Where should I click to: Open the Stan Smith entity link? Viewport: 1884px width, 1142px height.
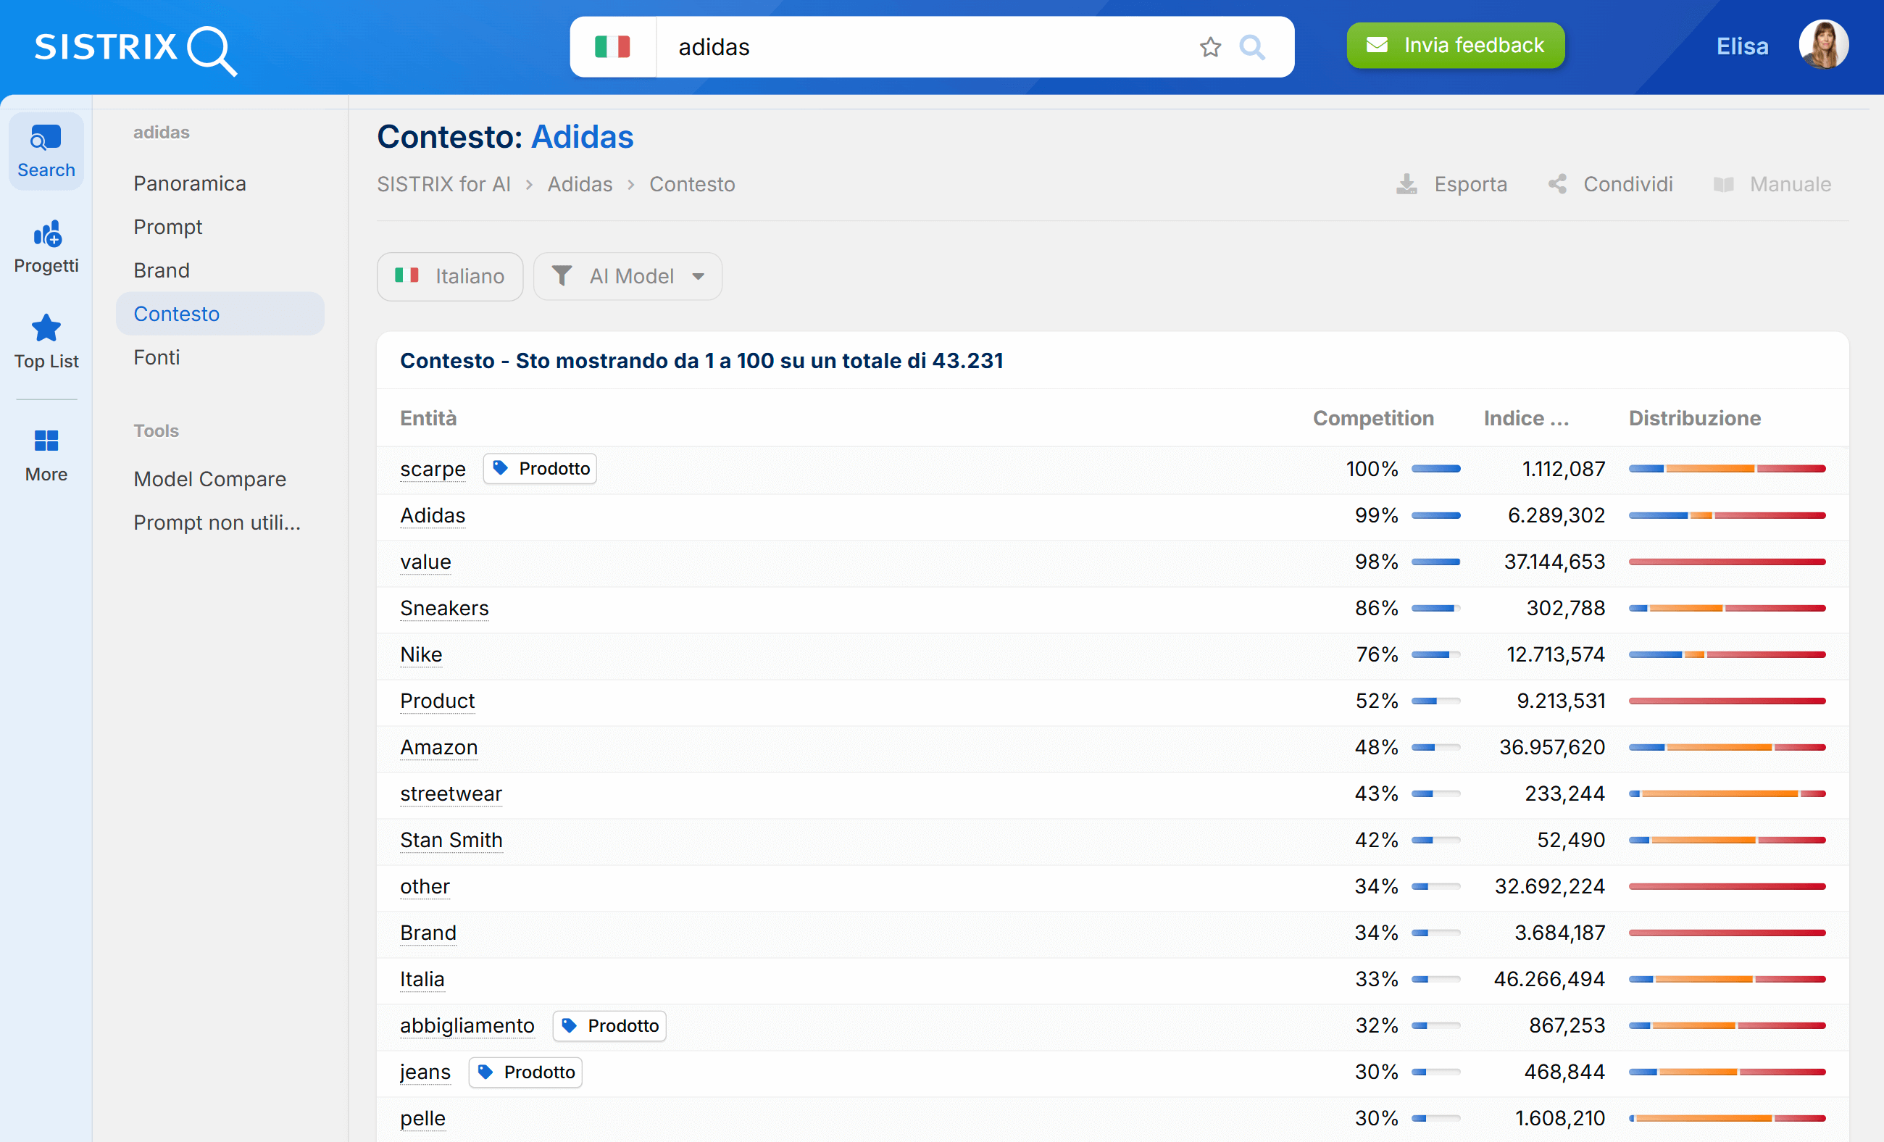pyautogui.click(x=451, y=839)
